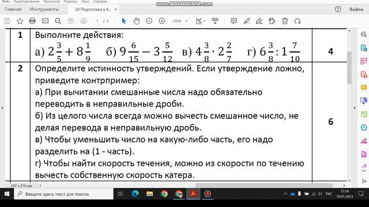Add a comment note bubble
This screenshot has height=207, width=369.
234,21
